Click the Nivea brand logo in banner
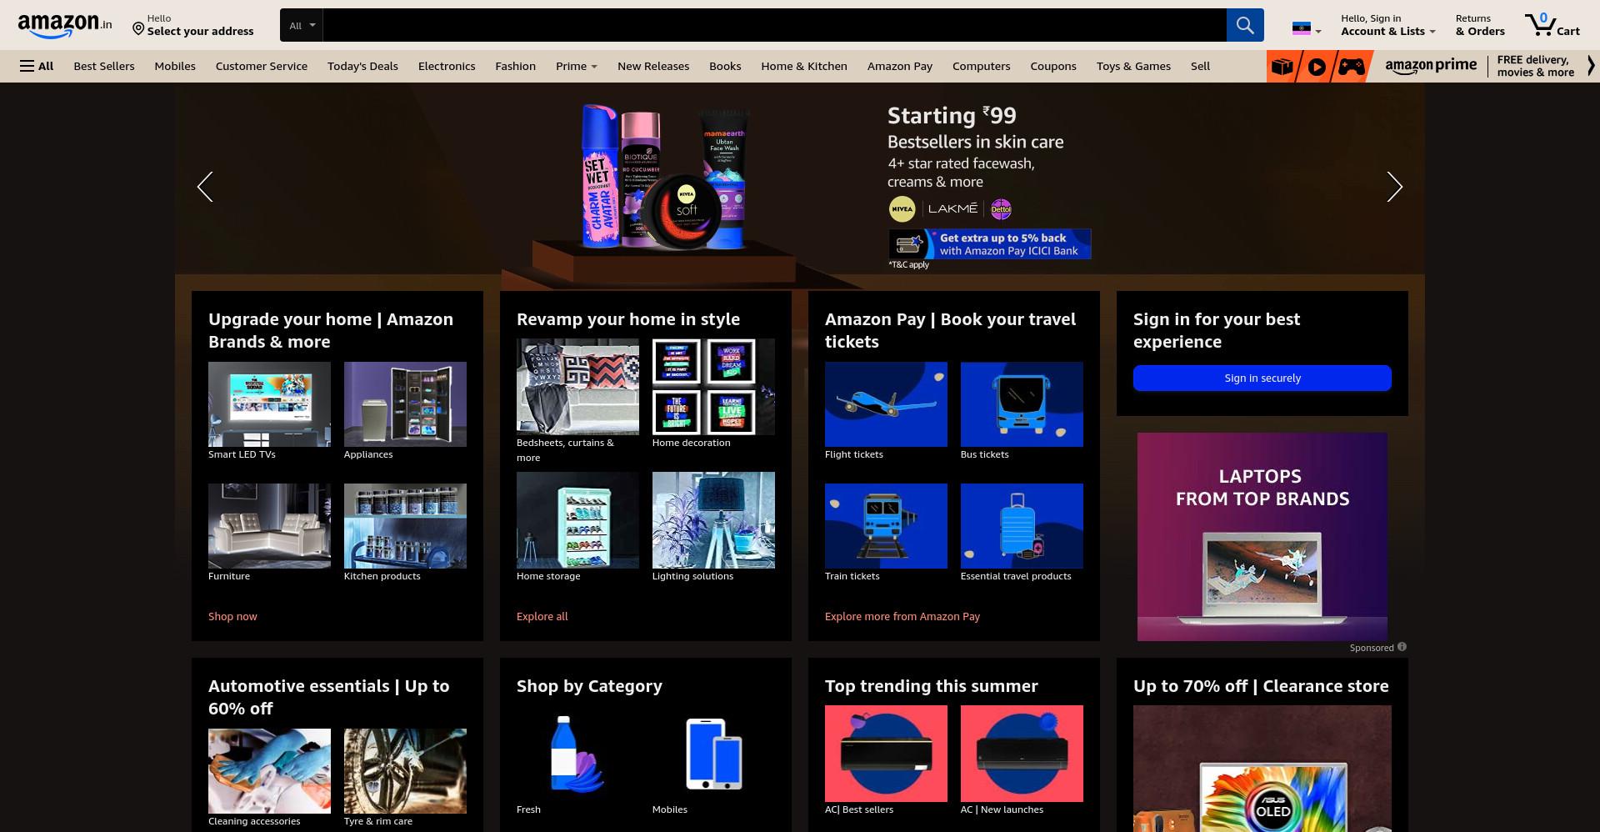The height and width of the screenshot is (832, 1600). (x=902, y=209)
